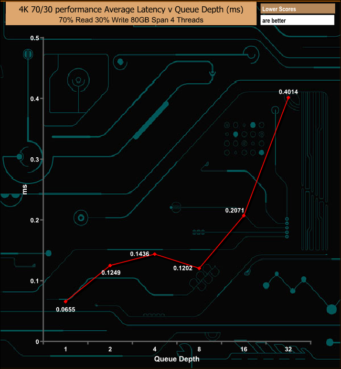Click the x-axis label '1'
The width and height of the screenshot is (341, 369).
66,349
